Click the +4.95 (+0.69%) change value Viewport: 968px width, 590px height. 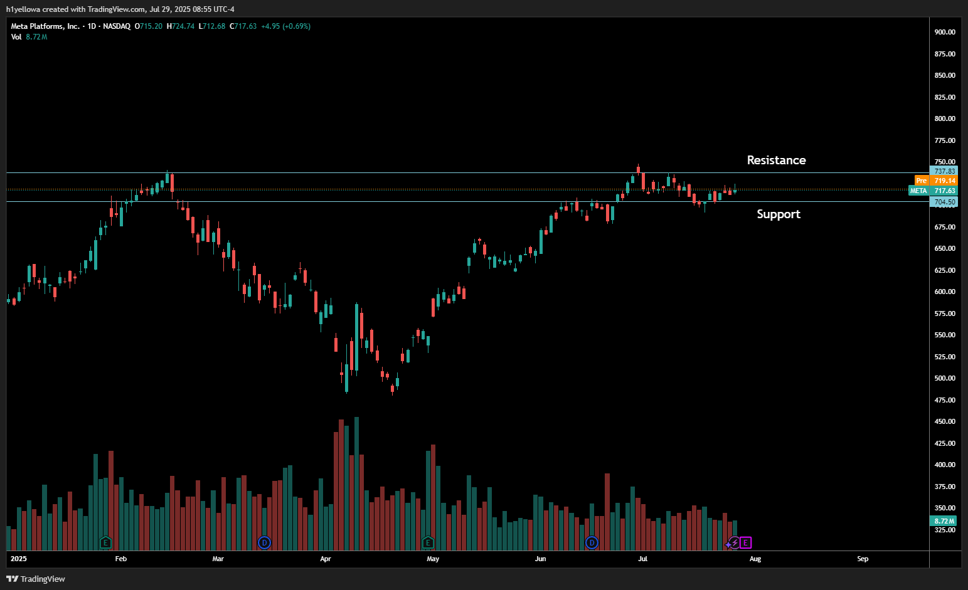click(x=285, y=26)
